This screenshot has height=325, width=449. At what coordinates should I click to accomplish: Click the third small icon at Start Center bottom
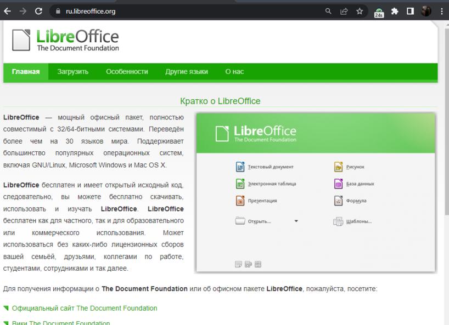(x=258, y=264)
